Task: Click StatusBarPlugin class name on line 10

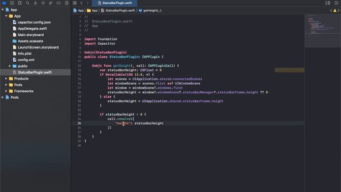Action: click(124, 57)
